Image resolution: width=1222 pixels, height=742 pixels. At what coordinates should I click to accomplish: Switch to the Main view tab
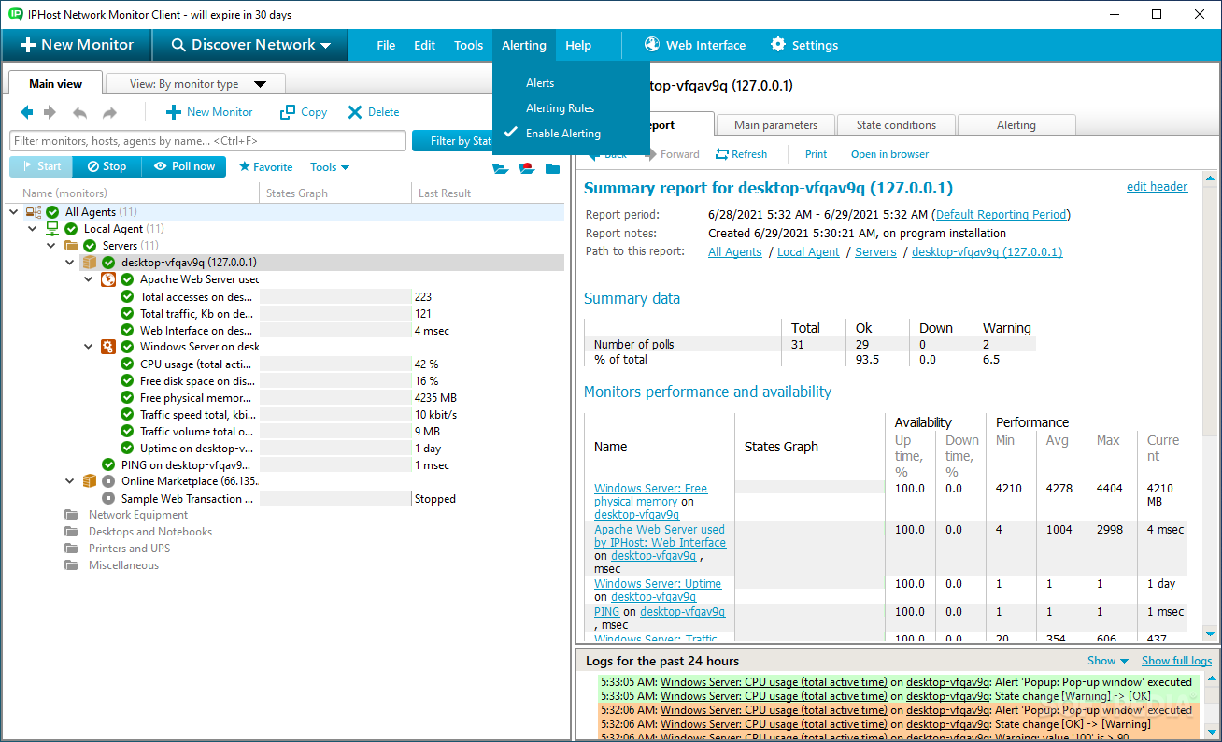point(55,83)
